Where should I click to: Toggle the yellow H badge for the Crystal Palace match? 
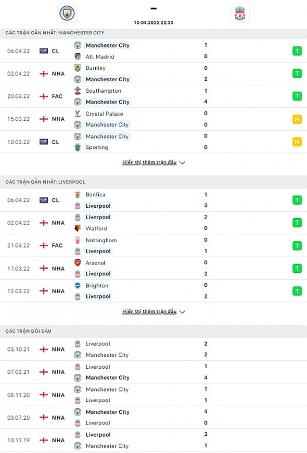[297, 119]
